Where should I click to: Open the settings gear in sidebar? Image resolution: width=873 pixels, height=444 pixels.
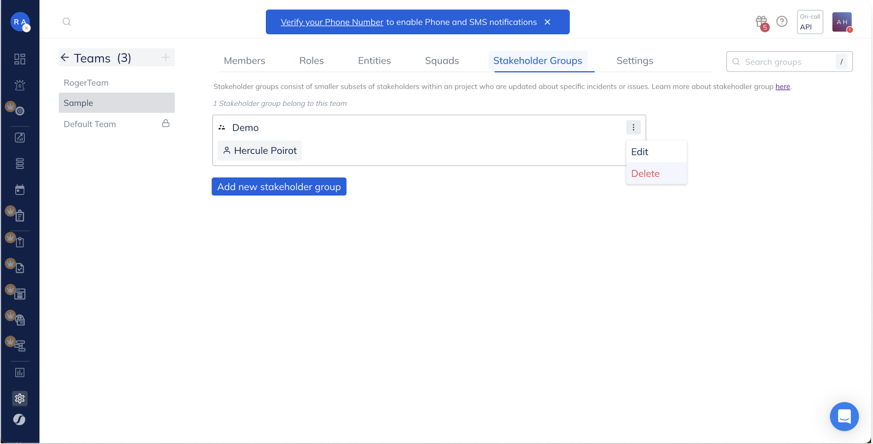(x=20, y=398)
